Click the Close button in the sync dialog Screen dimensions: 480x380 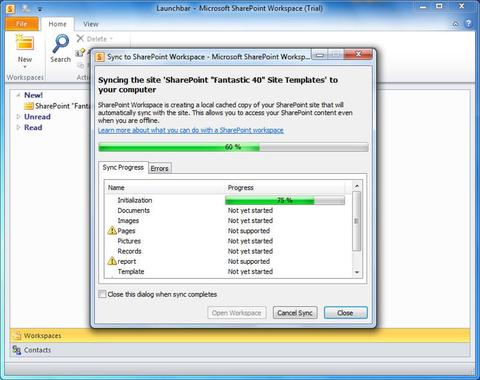(345, 313)
